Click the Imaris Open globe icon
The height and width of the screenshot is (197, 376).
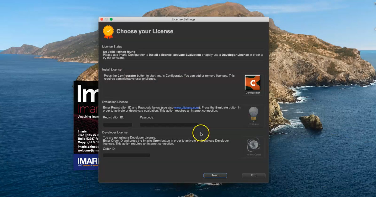[253, 144]
